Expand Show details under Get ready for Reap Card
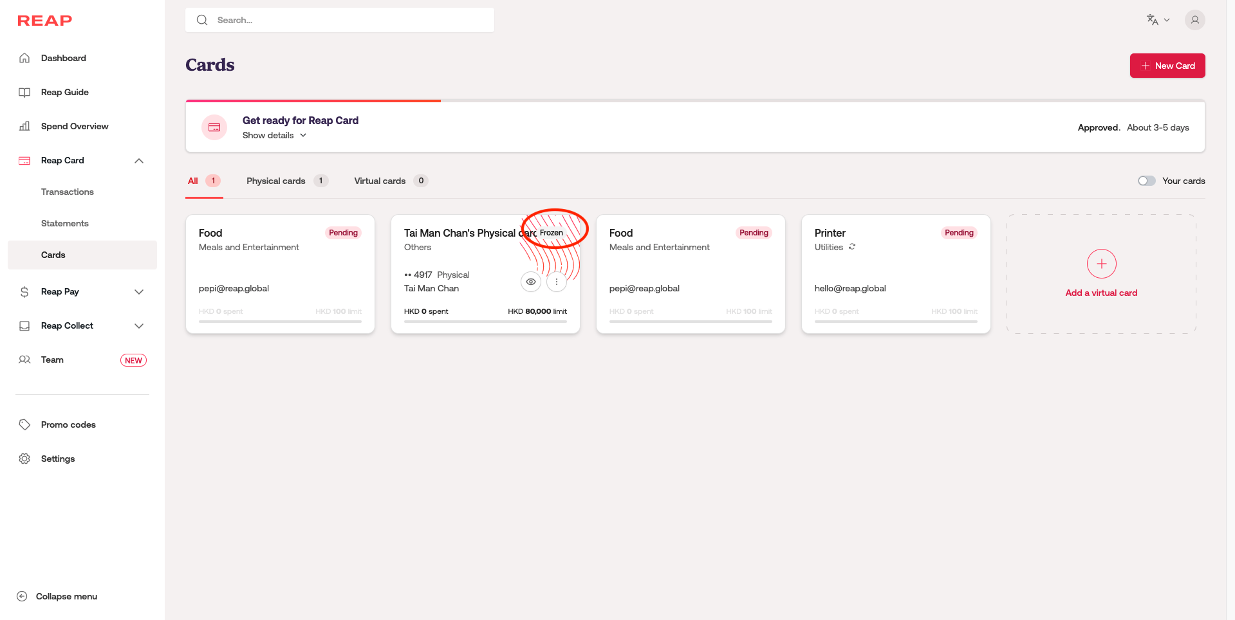This screenshot has height=620, width=1235. point(274,135)
